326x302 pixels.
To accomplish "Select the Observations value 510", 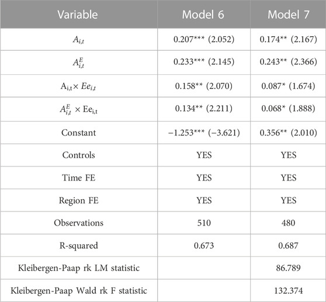I will point(204,223).
